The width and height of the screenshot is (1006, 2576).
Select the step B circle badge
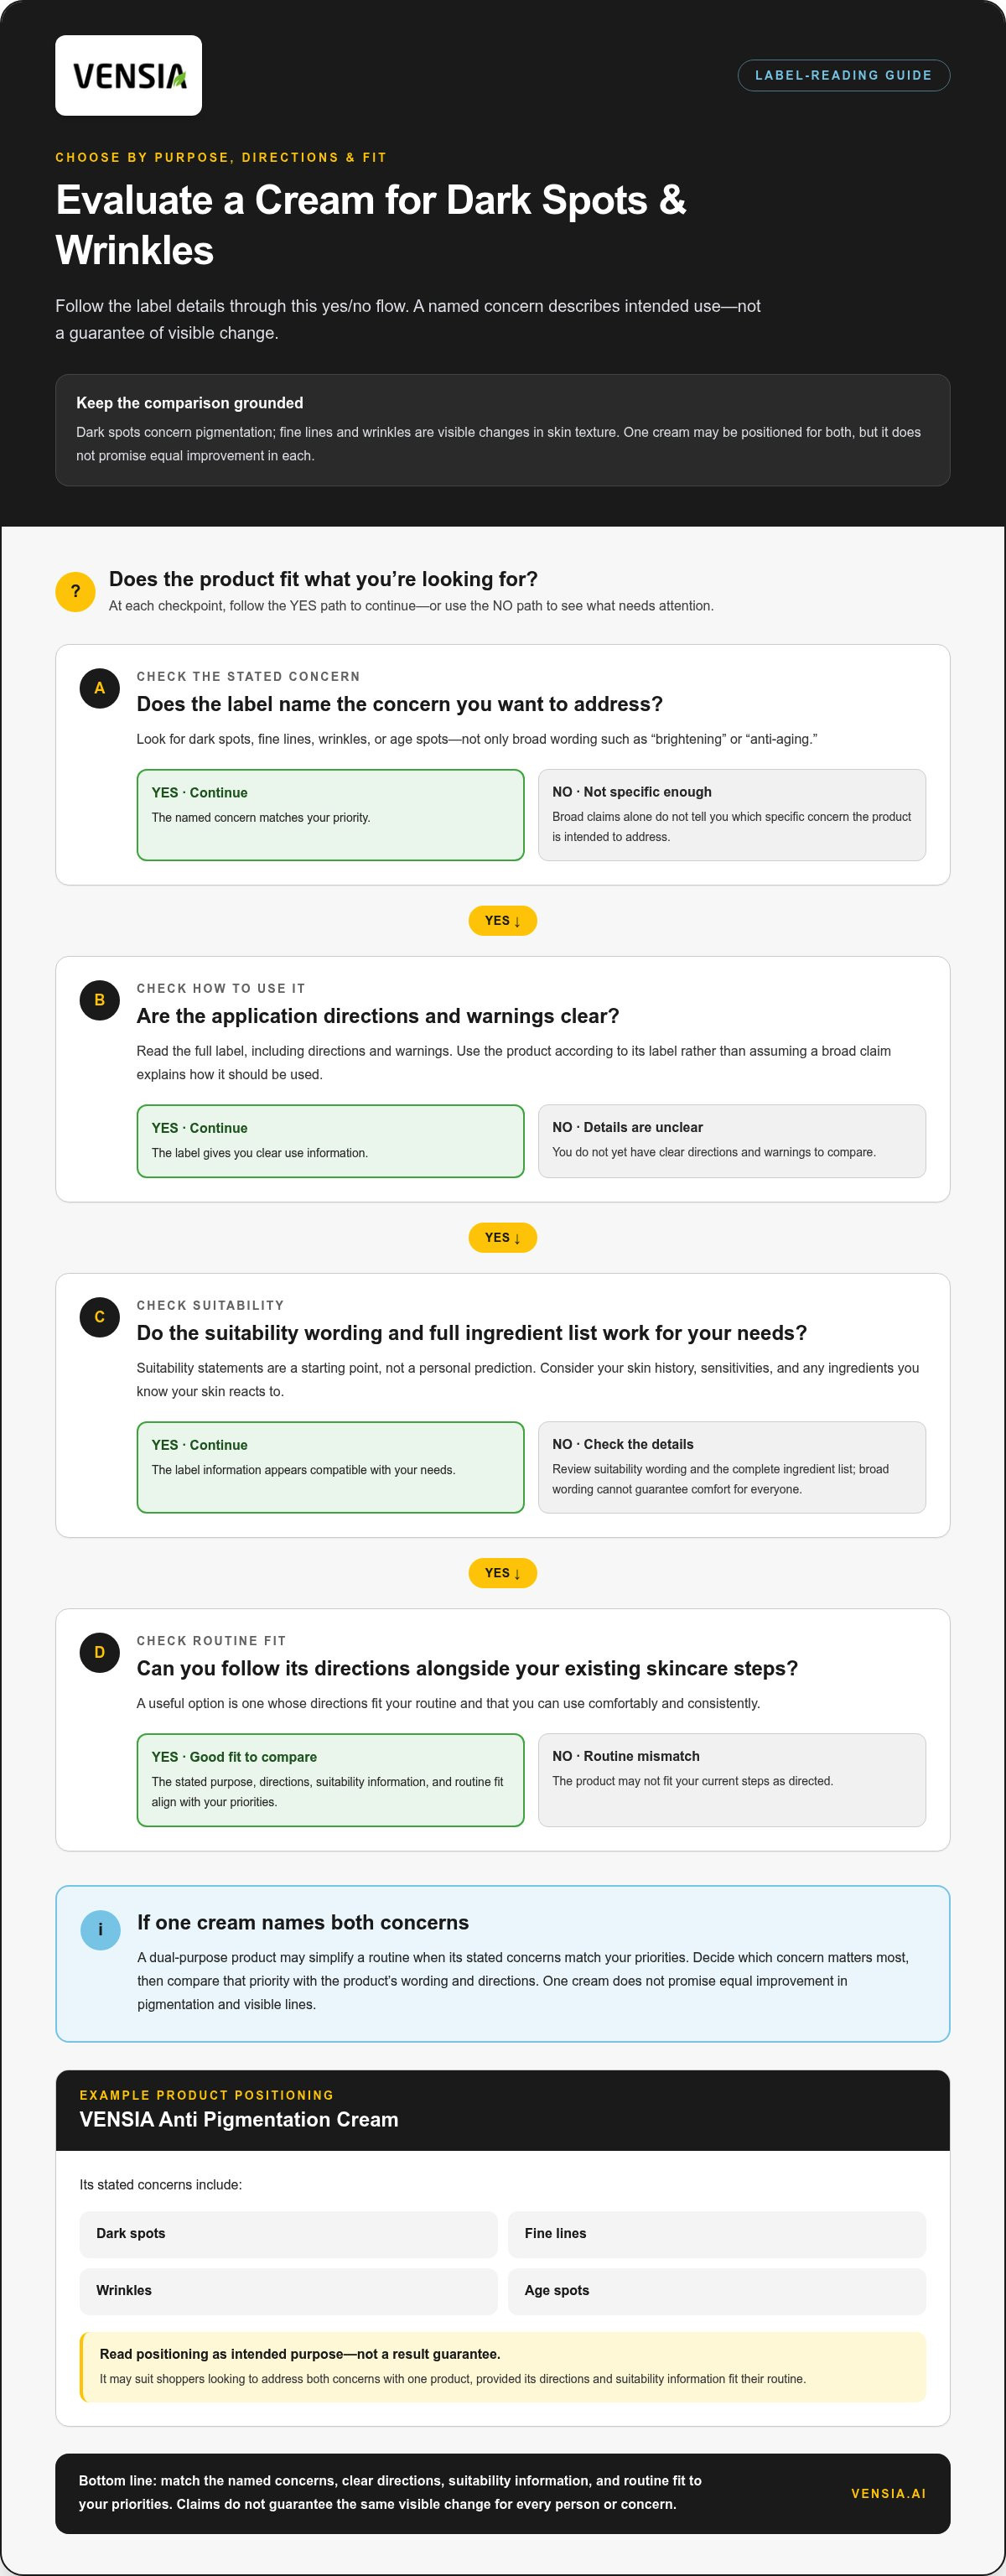coord(99,1000)
